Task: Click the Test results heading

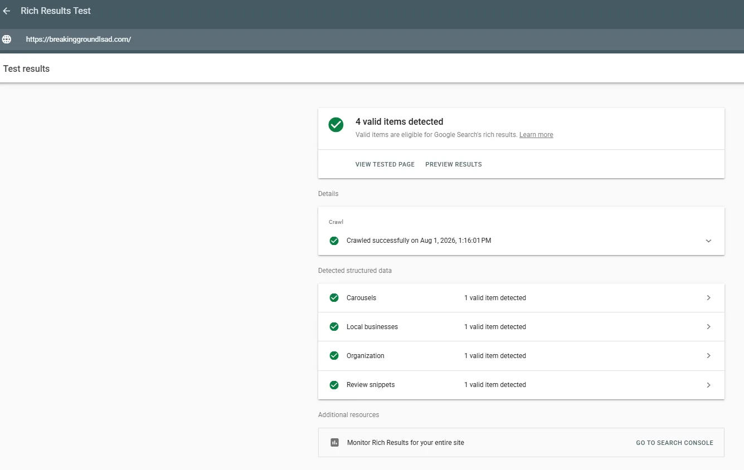Action: [x=26, y=69]
